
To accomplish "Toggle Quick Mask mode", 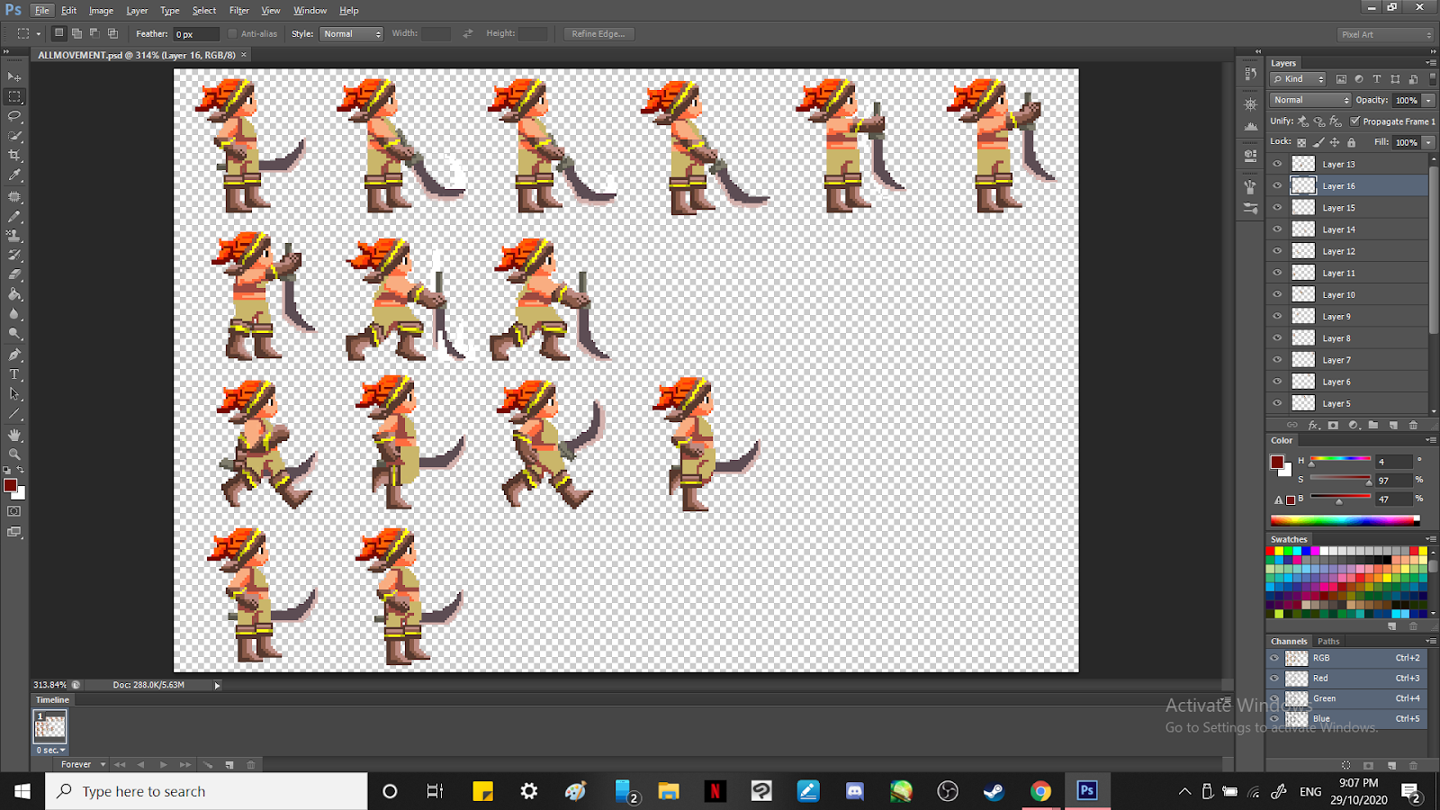I will coord(14,511).
